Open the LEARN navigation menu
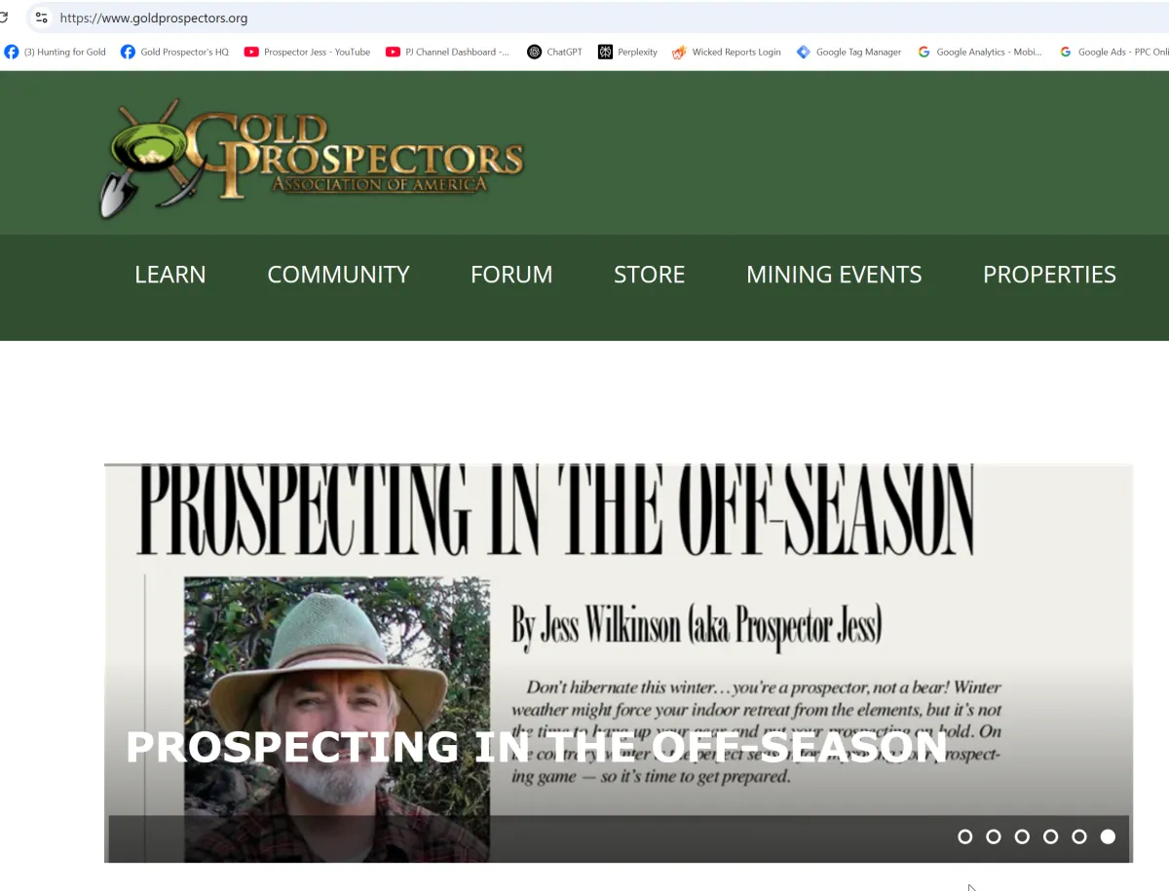This screenshot has width=1169, height=891. point(170,275)
